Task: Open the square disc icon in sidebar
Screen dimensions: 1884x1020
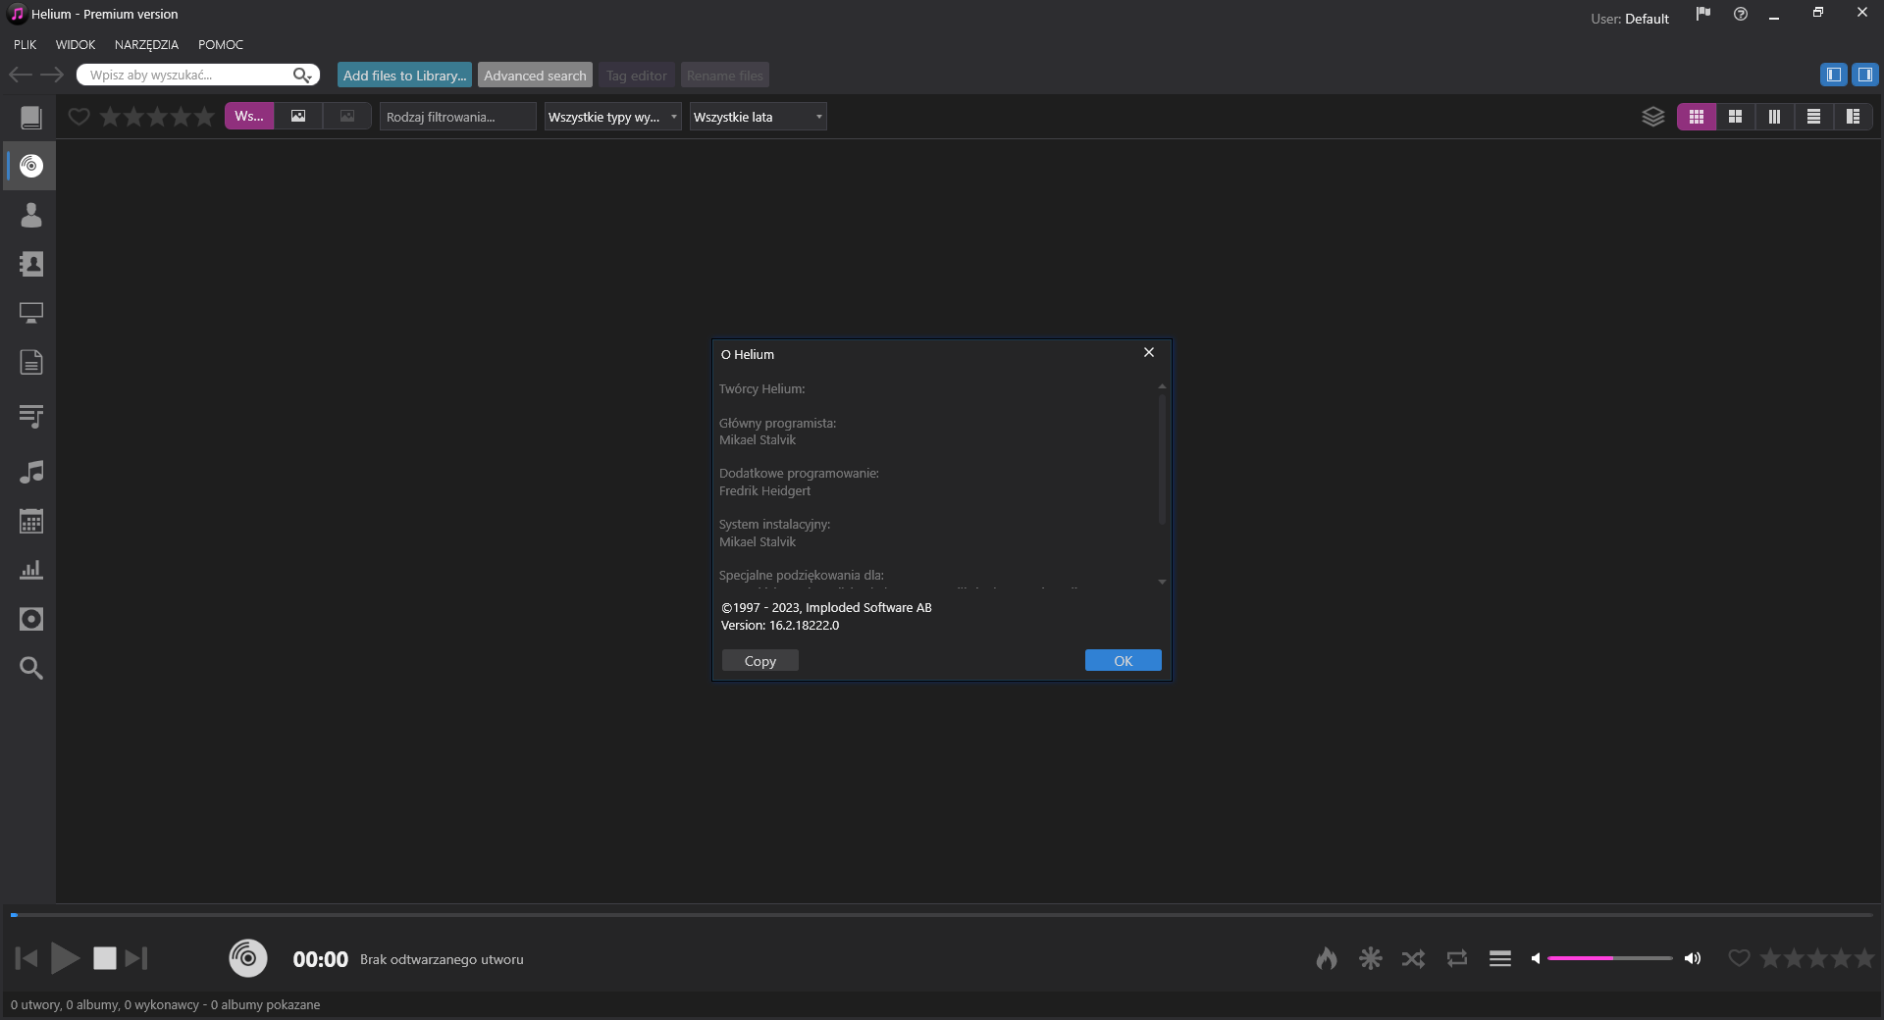Action: pyautogui.click(x=31, y=619)
